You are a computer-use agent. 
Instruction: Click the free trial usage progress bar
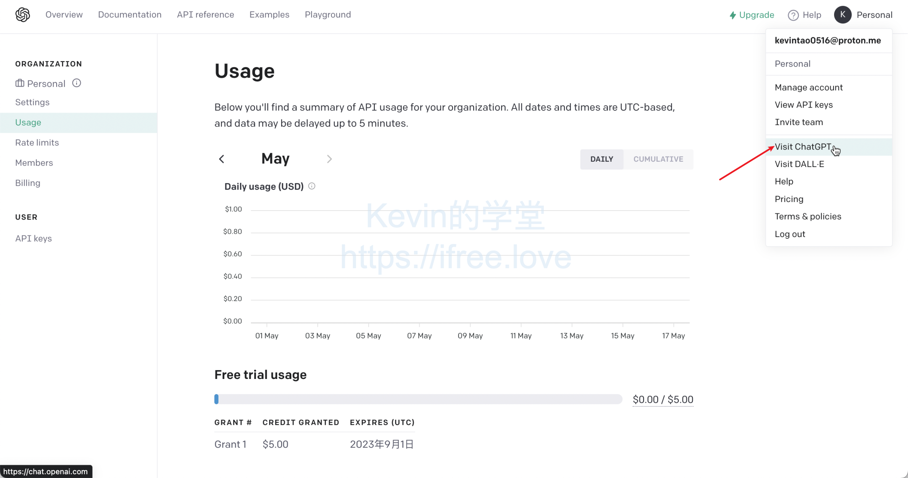(x=418, y=399)
